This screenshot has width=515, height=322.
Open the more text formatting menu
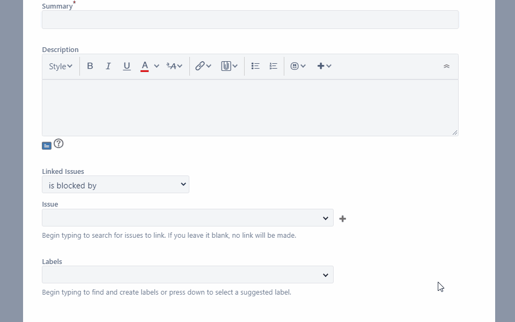click(x=174, y=66)
